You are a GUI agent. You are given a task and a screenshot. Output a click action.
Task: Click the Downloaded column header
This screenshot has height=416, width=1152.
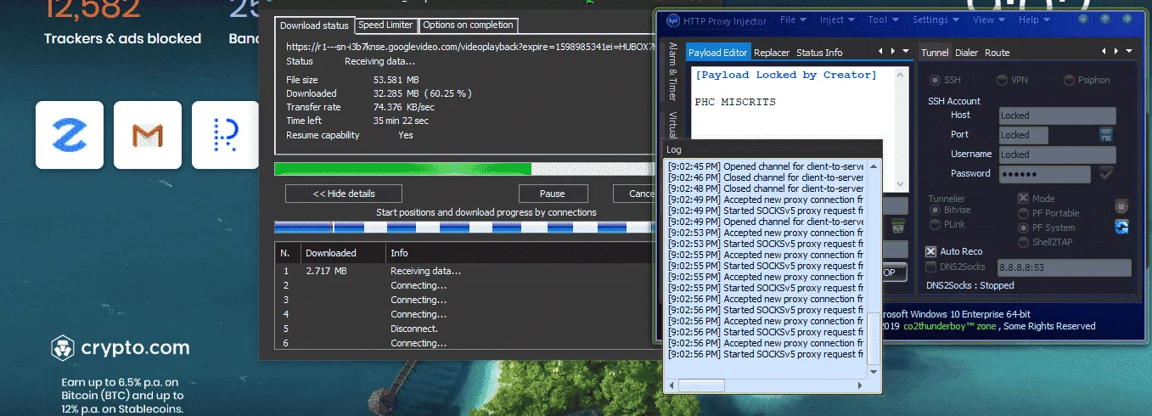(342, 253)
